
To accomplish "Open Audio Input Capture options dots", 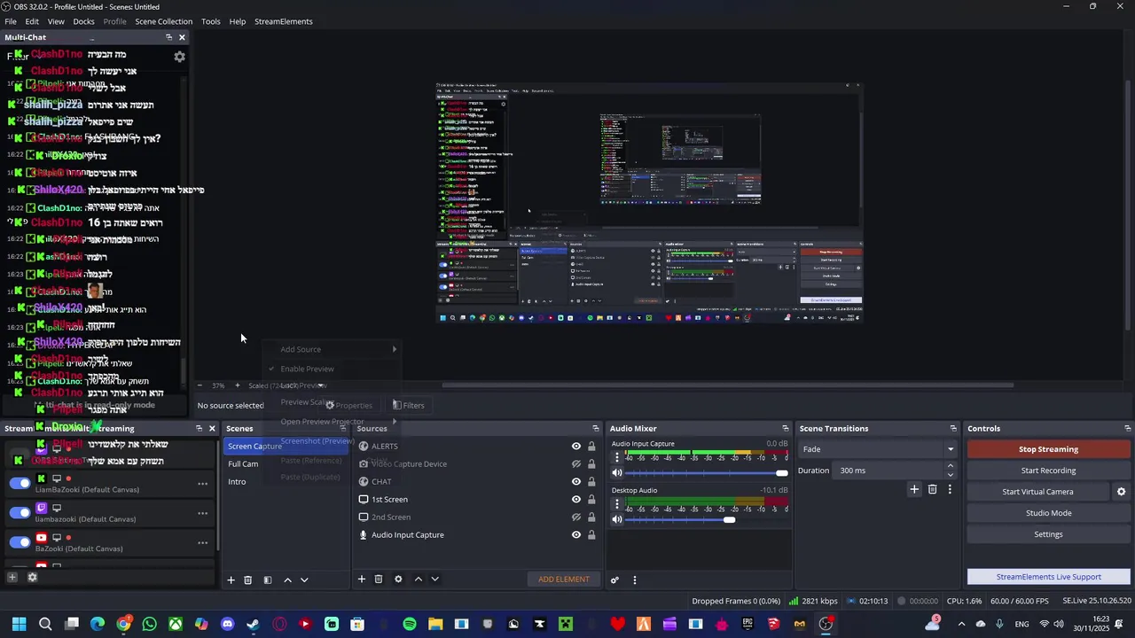I will pos(617,458).
